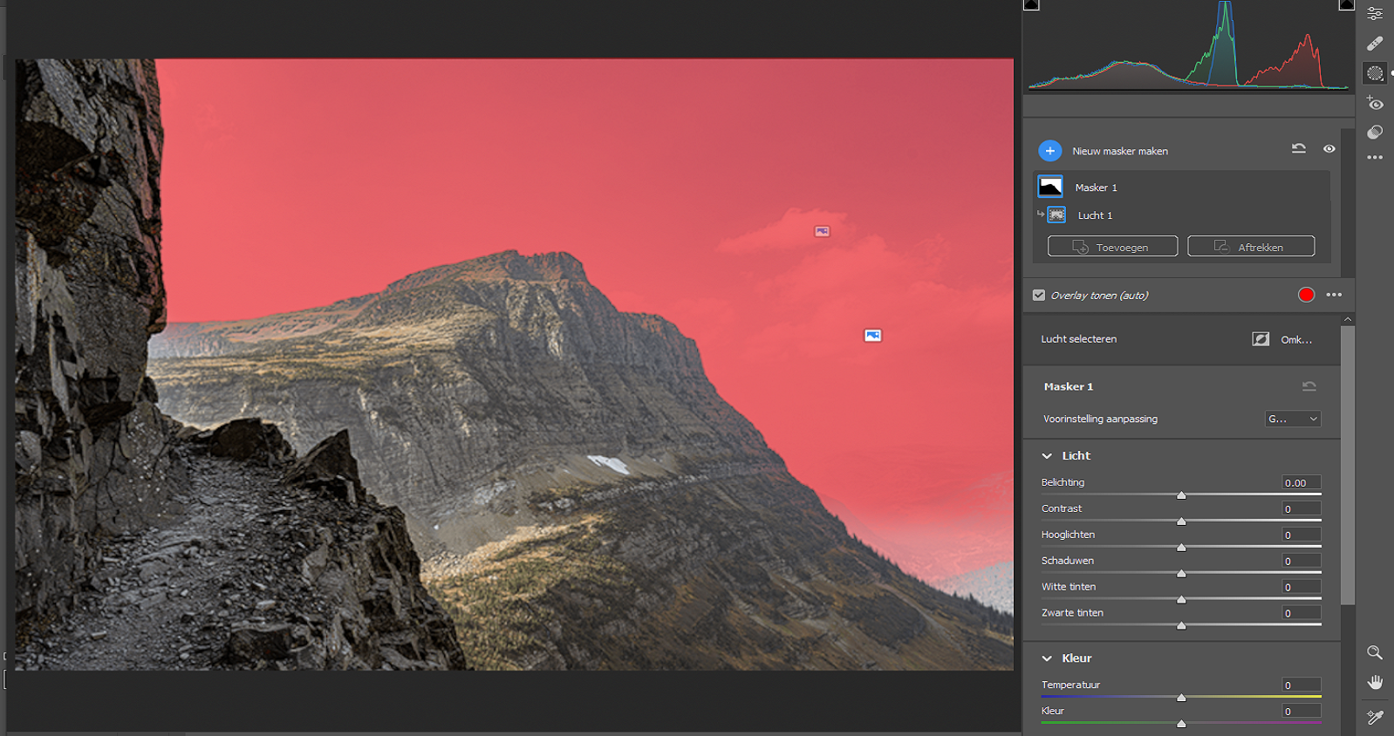Click the mask panel scrollbar up arrow
The image size is (1394, 736).
tap(1348, 319)
